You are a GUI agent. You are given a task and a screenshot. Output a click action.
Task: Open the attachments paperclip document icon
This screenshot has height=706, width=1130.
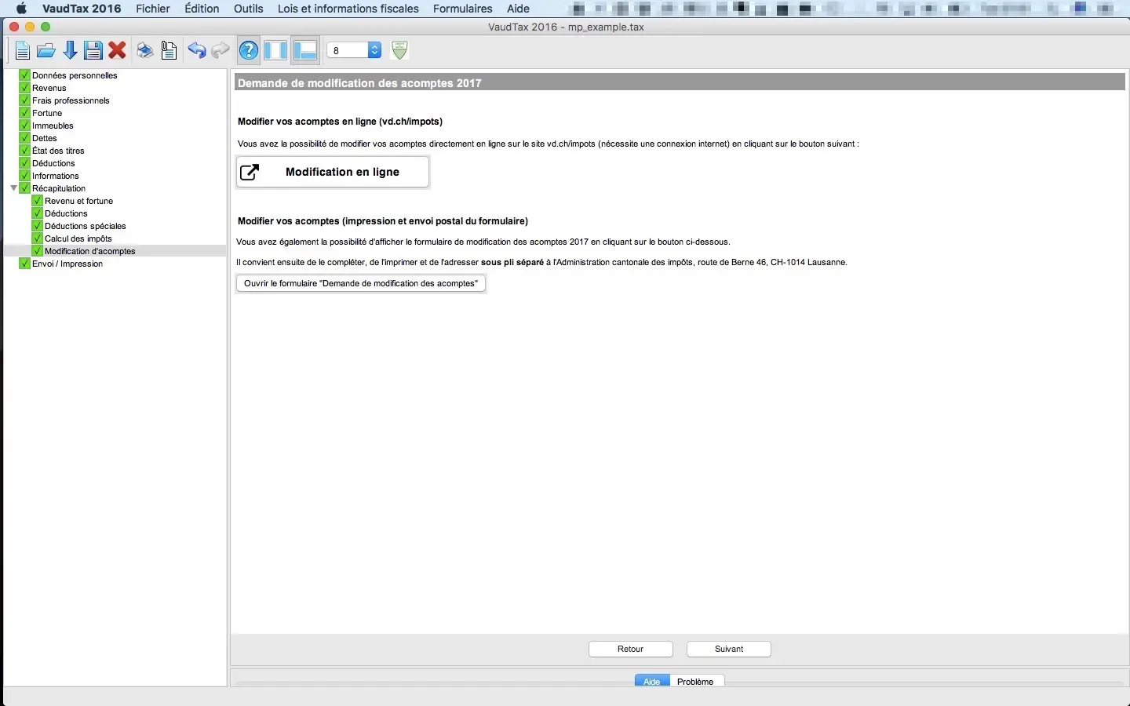point(169,51)
